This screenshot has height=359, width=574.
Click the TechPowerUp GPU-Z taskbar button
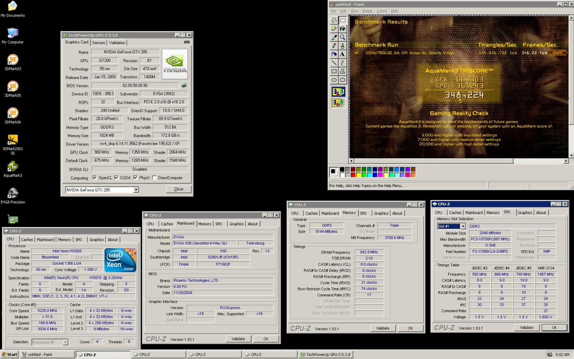point(326,354)
